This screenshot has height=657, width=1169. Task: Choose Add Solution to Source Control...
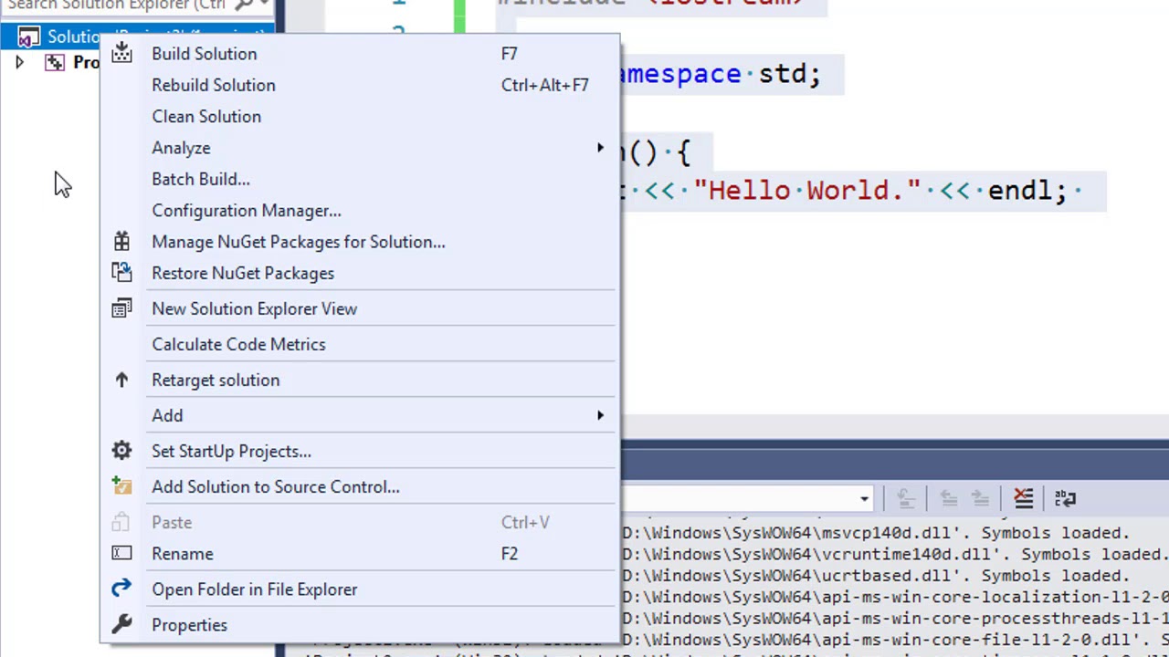(360, 486)
